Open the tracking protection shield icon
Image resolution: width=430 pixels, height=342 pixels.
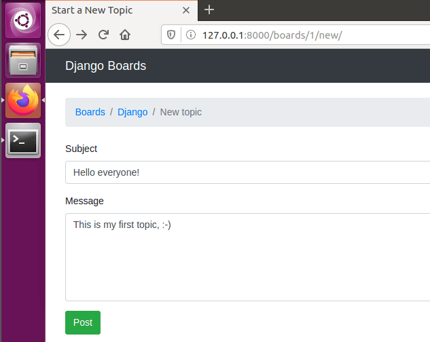(x=171, y=35)
